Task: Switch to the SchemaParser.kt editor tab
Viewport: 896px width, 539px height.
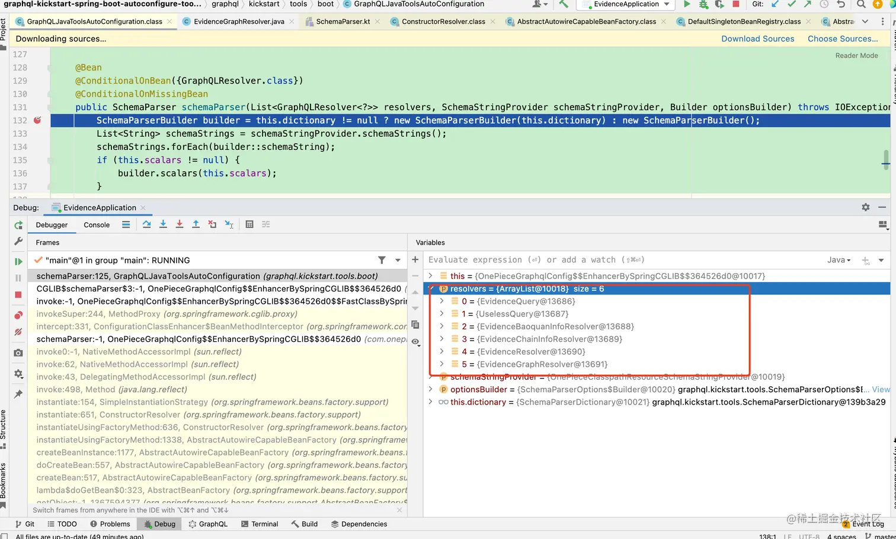Action: click(x=343, y=21)
